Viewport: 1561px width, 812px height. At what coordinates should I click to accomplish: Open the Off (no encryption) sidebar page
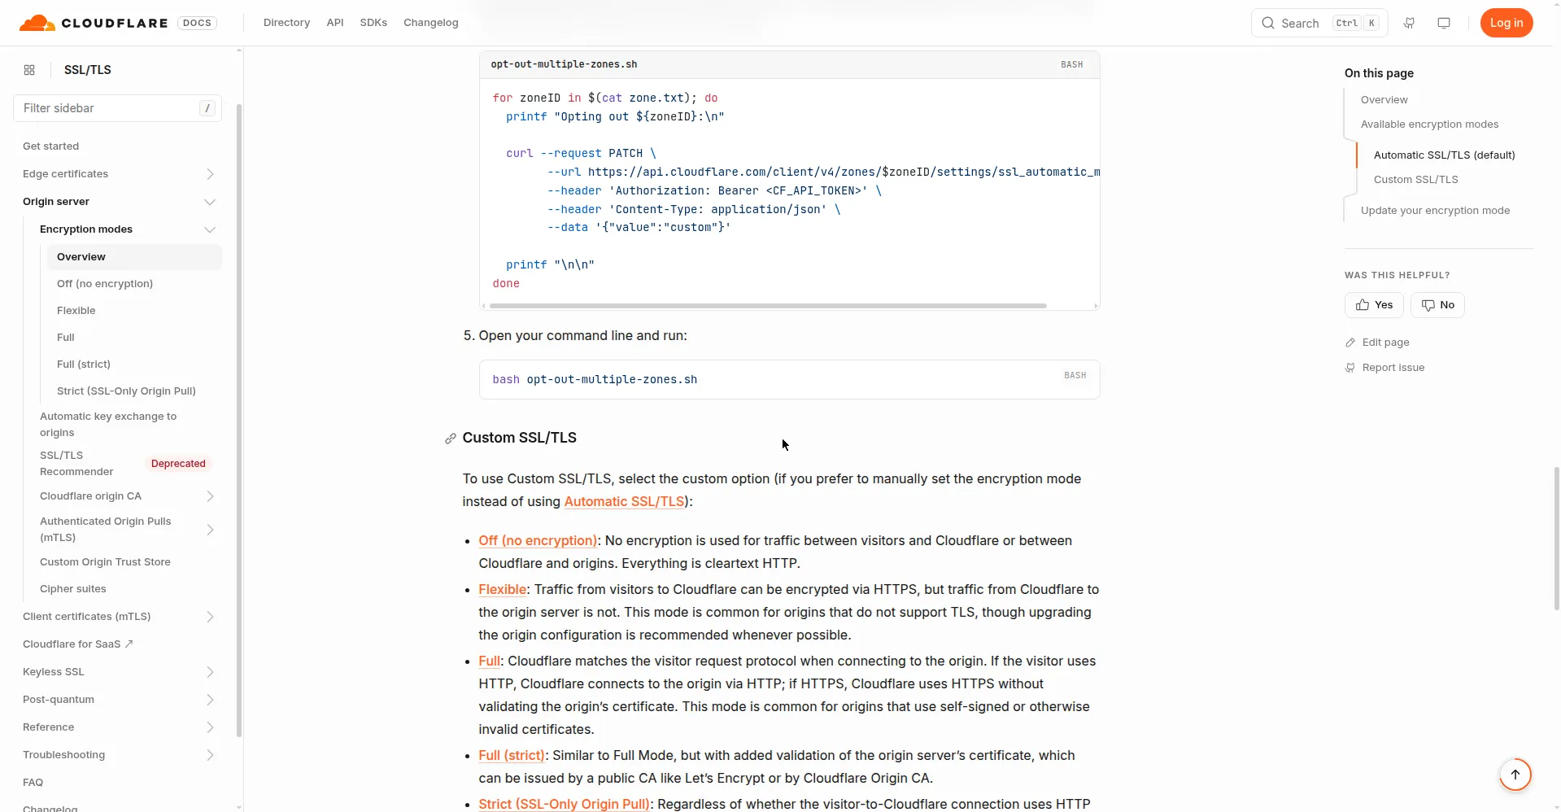(105, 284)
